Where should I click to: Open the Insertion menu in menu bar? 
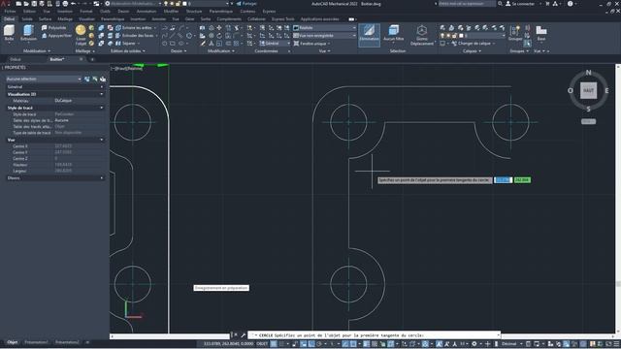[x=65, y=12]
